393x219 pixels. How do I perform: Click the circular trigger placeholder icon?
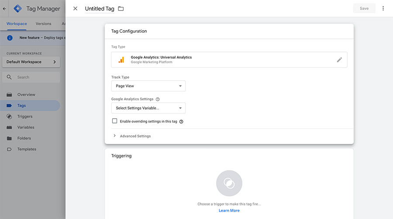coord(229,183)
